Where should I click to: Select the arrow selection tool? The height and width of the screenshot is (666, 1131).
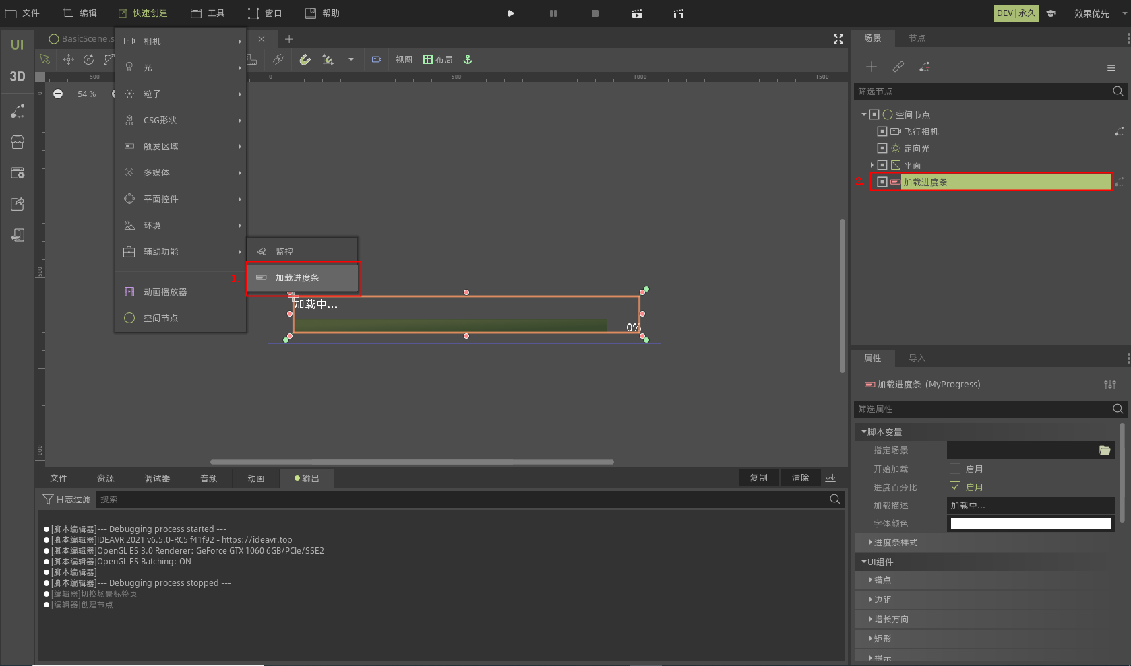44,59
